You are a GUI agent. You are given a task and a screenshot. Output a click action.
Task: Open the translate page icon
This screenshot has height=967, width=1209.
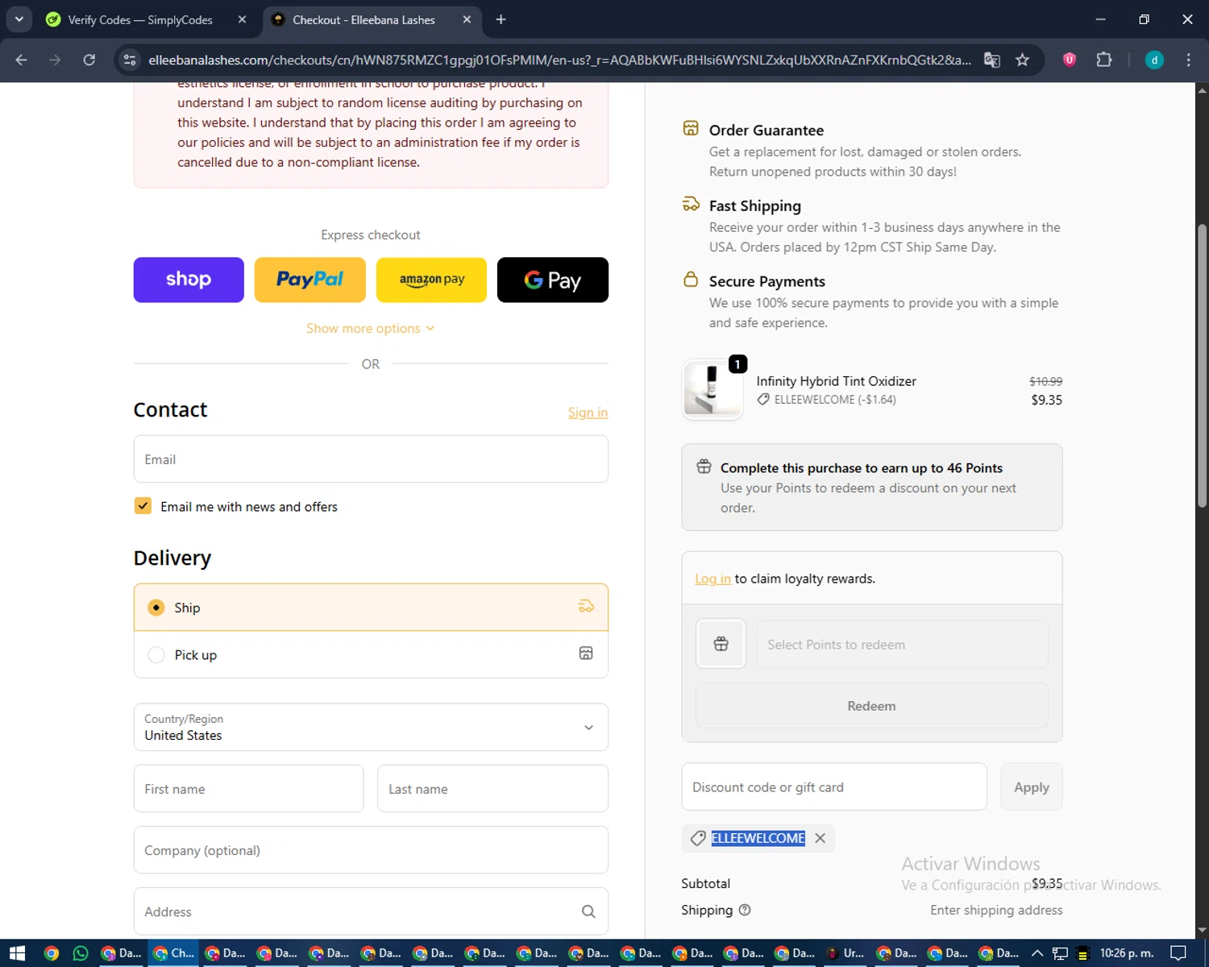[992, 60]
